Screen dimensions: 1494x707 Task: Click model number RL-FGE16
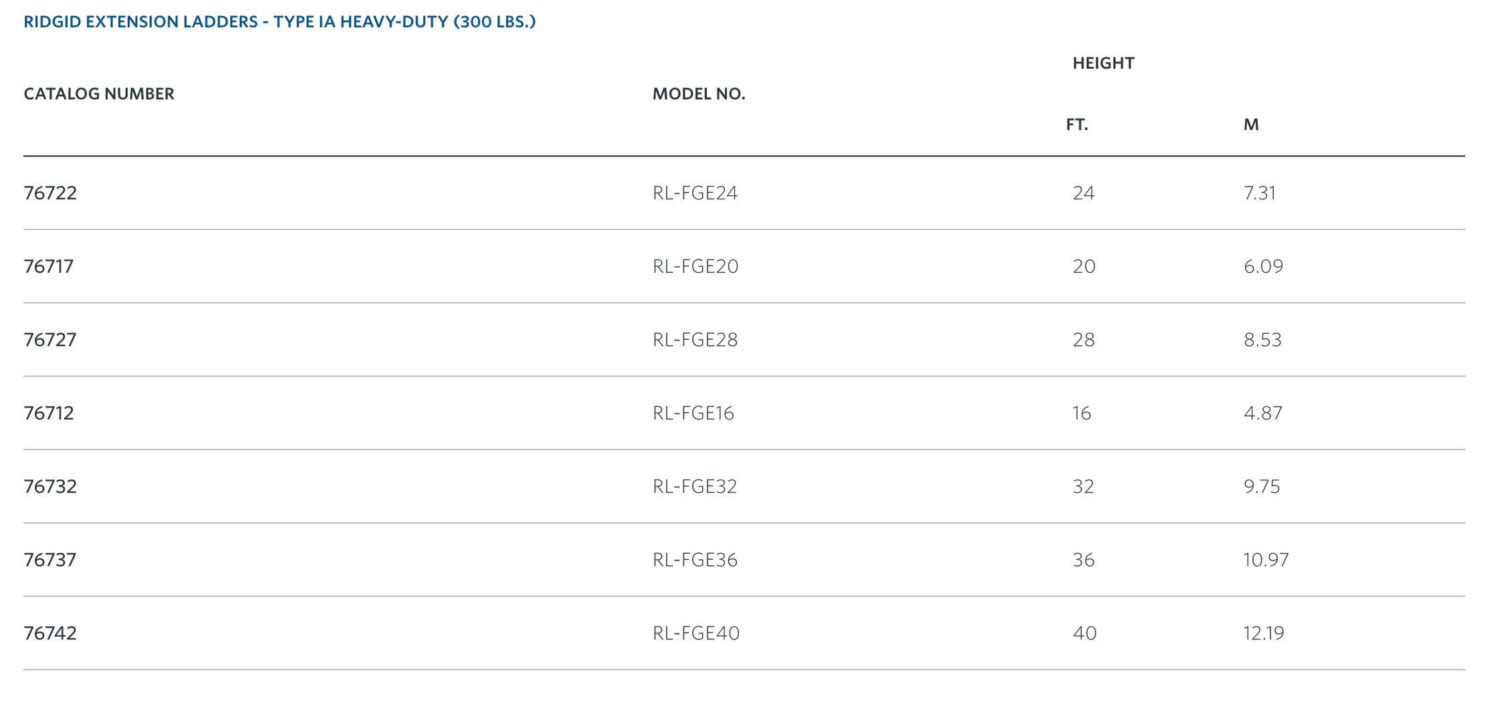(693, 413)
